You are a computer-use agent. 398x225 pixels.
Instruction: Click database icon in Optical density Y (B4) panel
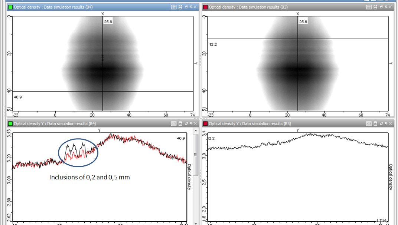(x=180, y=123)
